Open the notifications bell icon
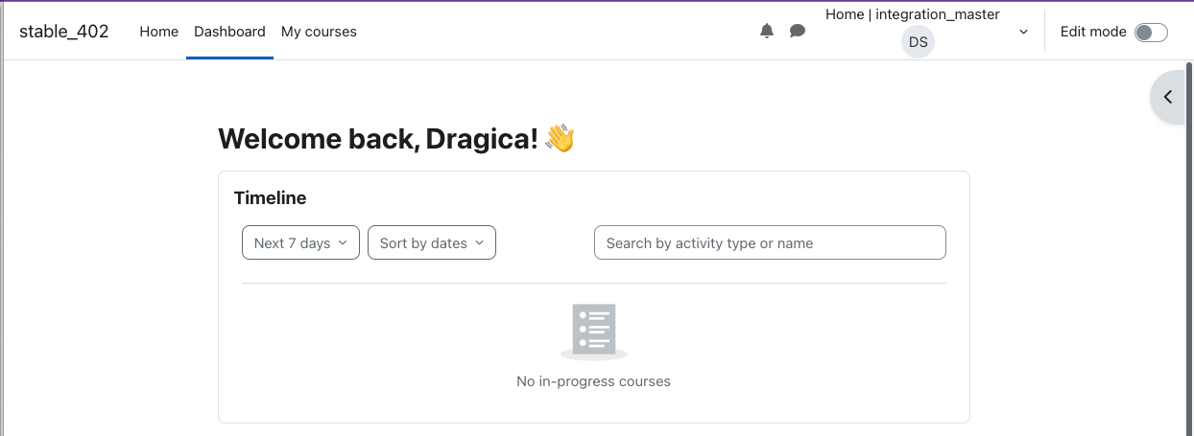The height and width of the screenshot is (436, 1194). 767,32
